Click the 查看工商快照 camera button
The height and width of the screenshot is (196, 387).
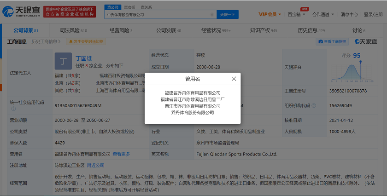pos(333,41)
